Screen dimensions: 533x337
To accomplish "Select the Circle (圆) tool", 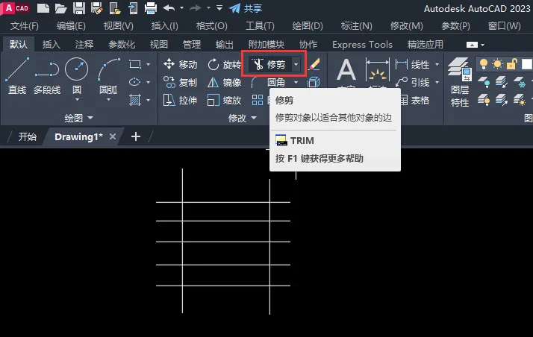I will pyautogui.click(x=76, y=75).
